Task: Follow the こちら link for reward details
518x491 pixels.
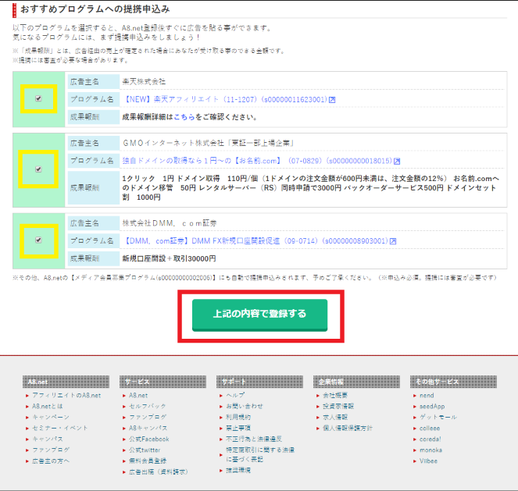Action: tap(184, 117)
